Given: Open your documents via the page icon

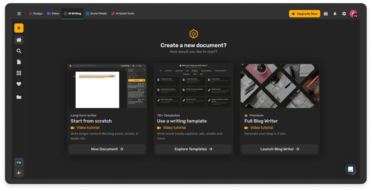Looking at the screenshot, I should [19, 62].
